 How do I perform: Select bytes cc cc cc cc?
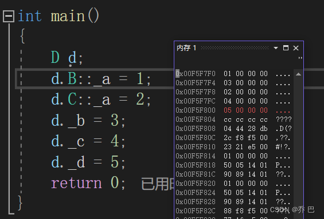click(245, 120)
